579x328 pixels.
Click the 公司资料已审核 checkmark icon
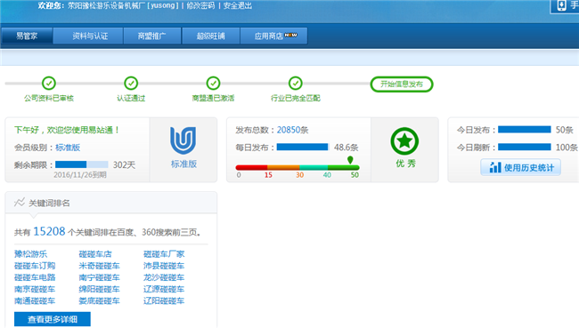tap(49, 84)
